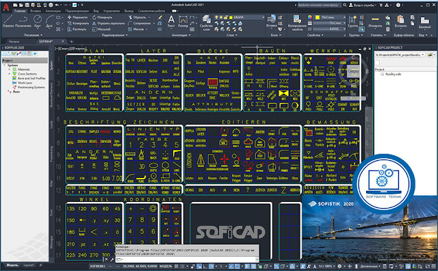438x271 pixels.
Task: Open the AUSGE... linetype dropdown
Action: 344,29
